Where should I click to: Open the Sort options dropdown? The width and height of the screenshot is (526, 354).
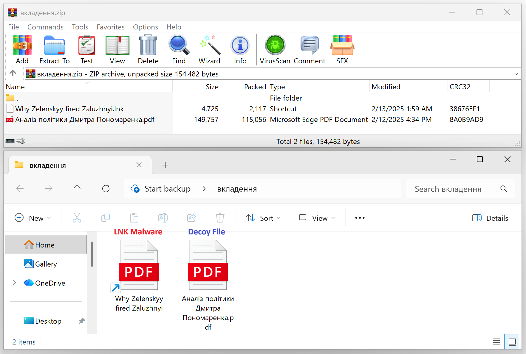click(263, 218)
